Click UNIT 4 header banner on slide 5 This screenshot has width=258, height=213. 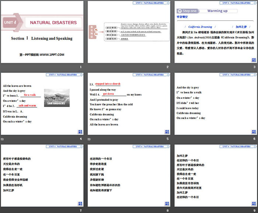(x=151, y=75)
